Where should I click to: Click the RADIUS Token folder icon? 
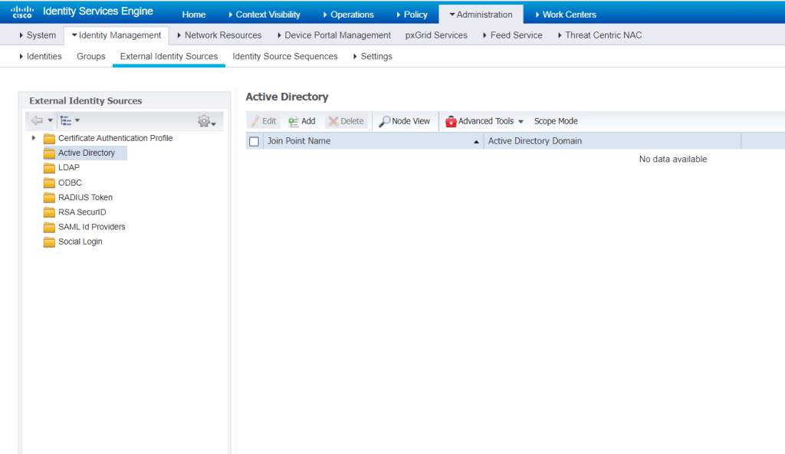(49, 197)
